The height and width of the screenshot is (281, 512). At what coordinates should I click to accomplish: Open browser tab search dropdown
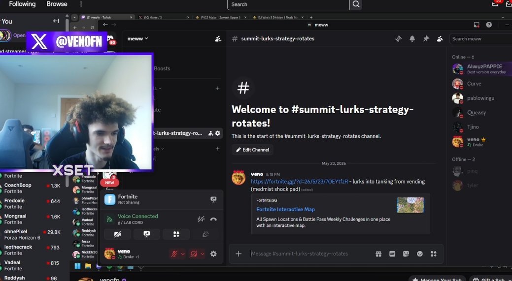click(x=74, y=17)
